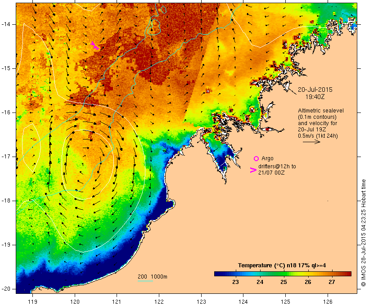Viewport: 369px width, 306px height.
Task: Click the temperature color scale bar
Action: coord(283,274)
